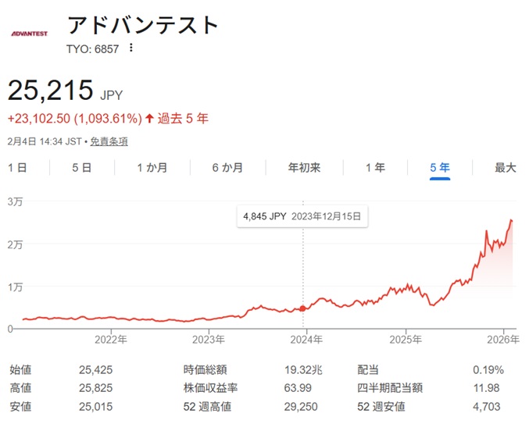Open the 免責条項 disclaimer link
Screen dimensions: 529x438
click(x=109, y=141)
